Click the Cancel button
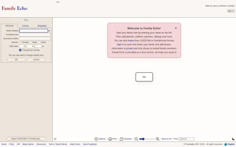This screenshot has height=147, width=236. (x=36, y=60)
